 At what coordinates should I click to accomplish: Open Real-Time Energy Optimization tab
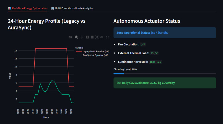click(28, 8)
